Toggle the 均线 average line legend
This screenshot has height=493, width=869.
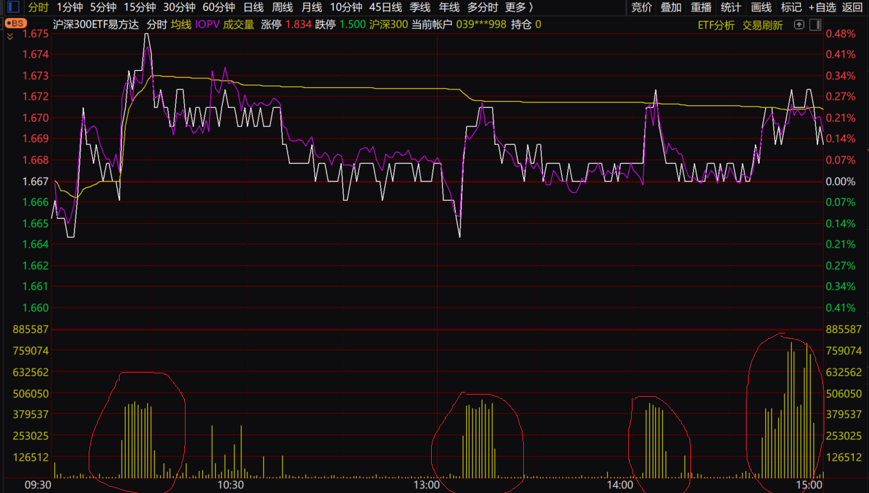coord(181,25)
